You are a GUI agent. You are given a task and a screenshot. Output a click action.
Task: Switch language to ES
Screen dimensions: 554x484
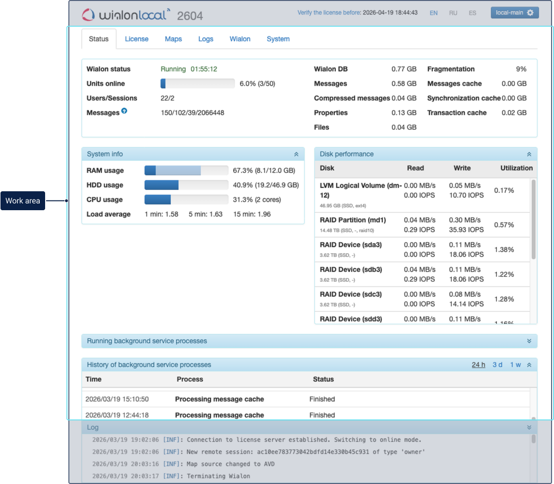tap(472, 13)
